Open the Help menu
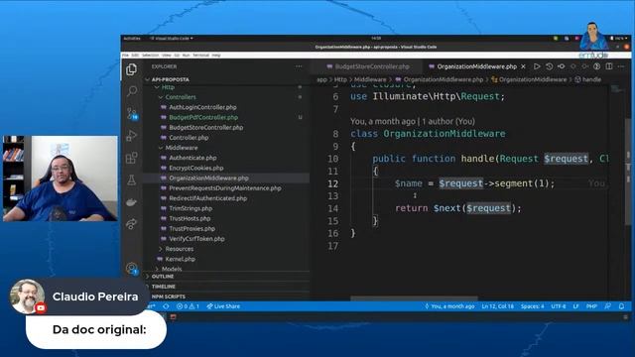Screen dimensions: 635x357 tap(216, 56)
